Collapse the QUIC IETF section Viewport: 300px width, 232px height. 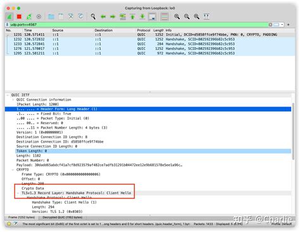coord(8,95)
